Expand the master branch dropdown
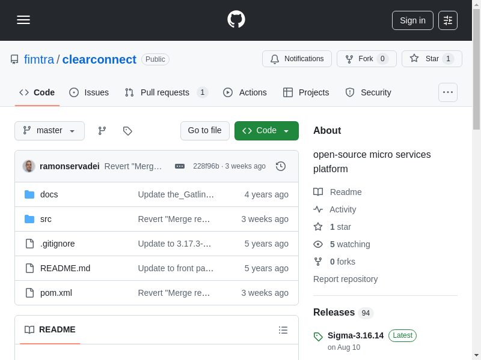The width and height of the screenshot is (481, 360). [49, 131]
